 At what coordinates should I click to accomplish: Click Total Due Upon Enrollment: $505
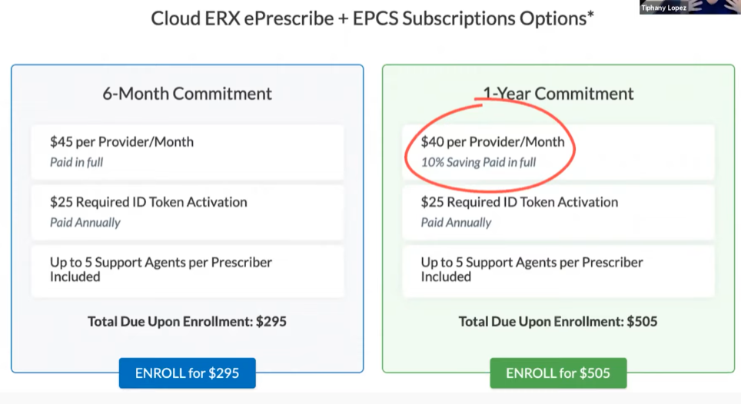point(558,321)
